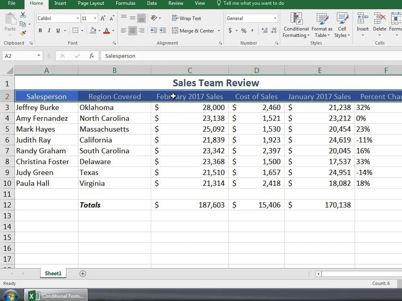Click the Increase Decimal icon
The image size is (402, 301).
click(265, 31)
